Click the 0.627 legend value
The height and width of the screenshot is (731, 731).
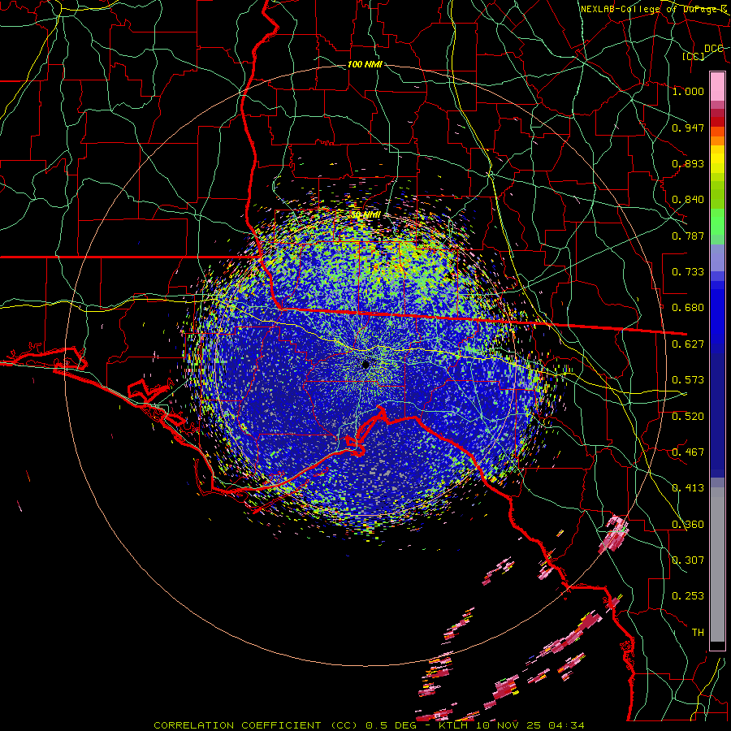tap(688, 344)
